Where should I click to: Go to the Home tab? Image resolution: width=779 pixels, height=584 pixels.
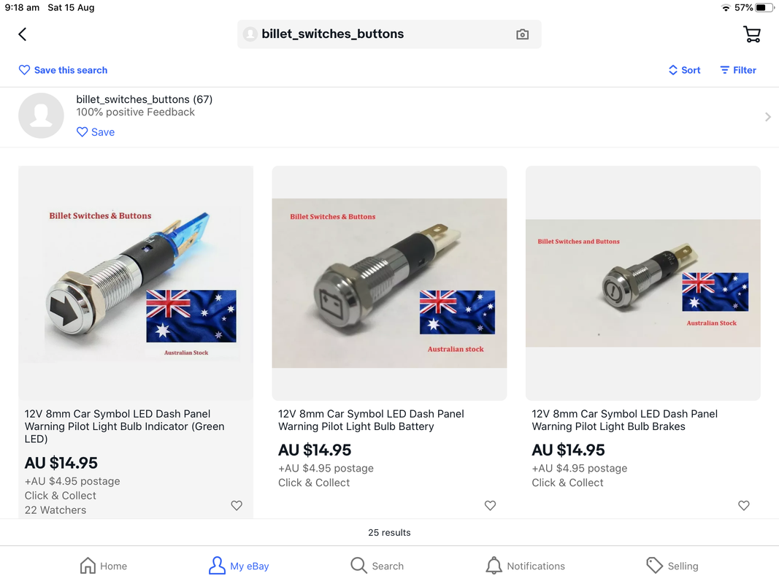click(103, 566)
